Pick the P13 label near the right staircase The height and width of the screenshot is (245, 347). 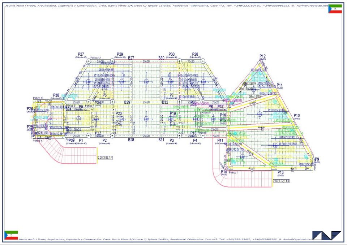(280, 172)
